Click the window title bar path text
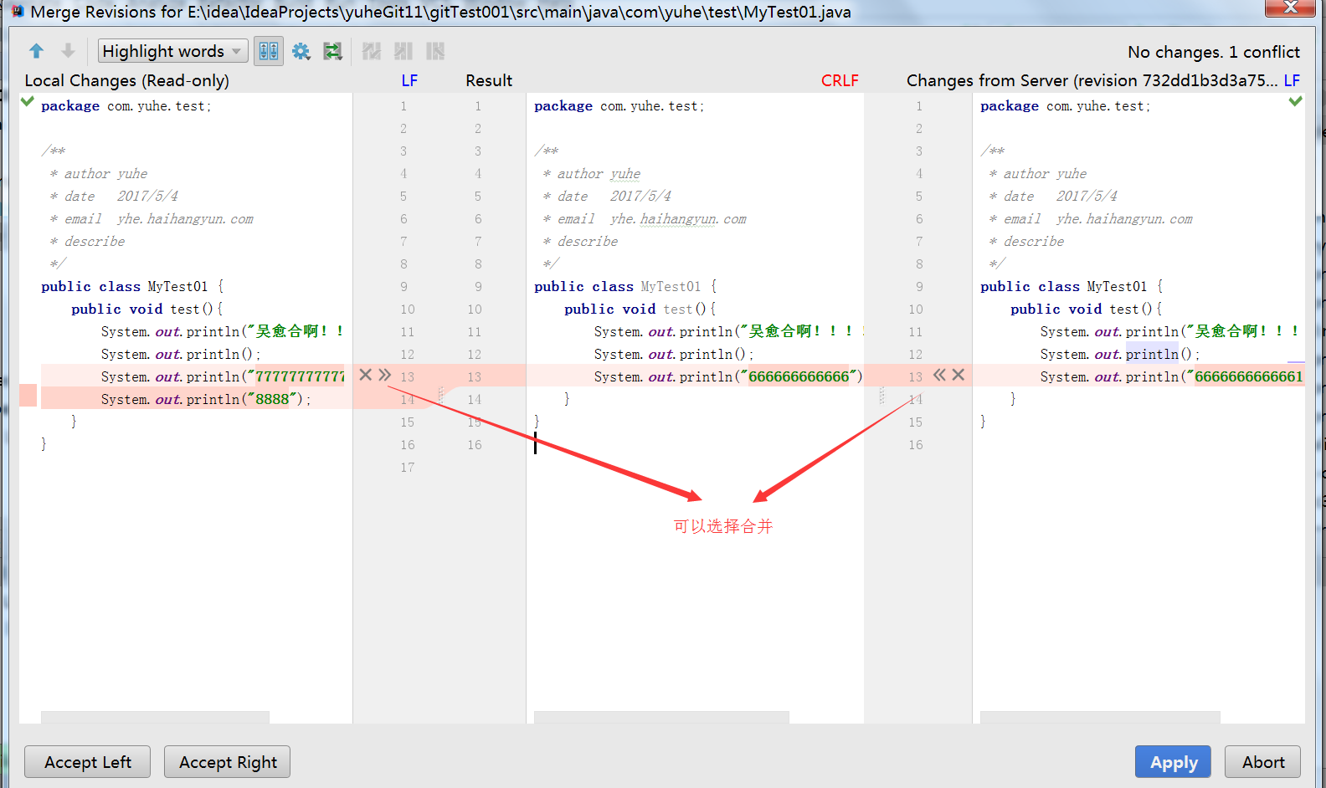The height and width of the screenshot is (788, 1326). (x=440, y=12)
